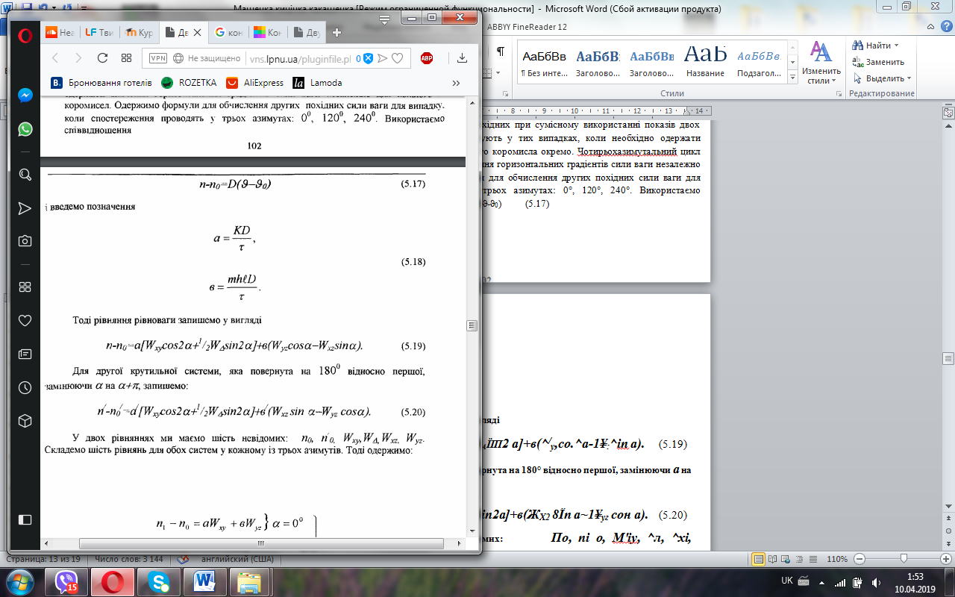Screen dimensions: 955x597
Task: Toggle the VPN badge in address bar
Action: (158, 58)
